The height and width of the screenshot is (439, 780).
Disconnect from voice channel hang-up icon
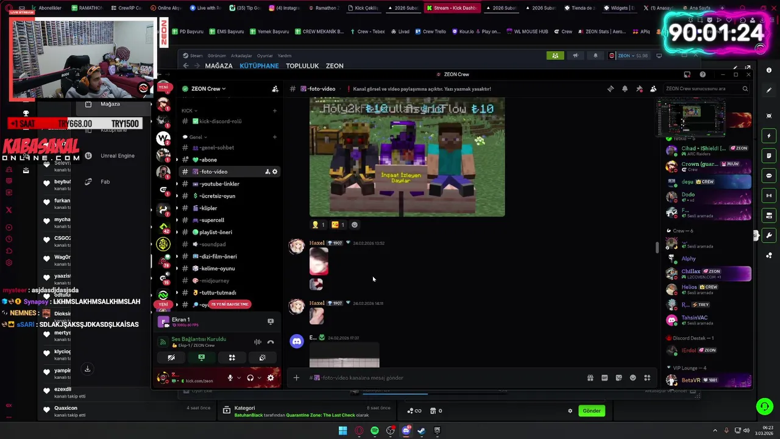(271, 342)
